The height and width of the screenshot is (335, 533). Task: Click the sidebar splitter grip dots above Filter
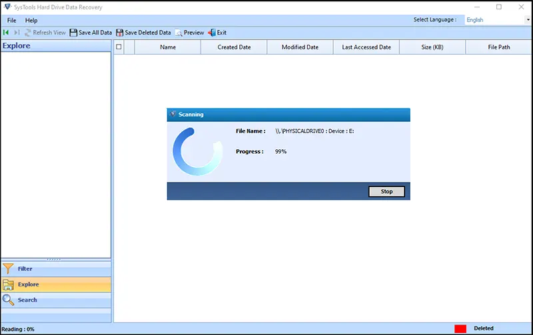pyautogui.click(x=54, y=260)
